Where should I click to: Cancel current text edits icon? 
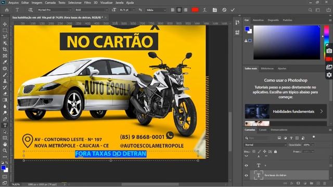point(224,10)
